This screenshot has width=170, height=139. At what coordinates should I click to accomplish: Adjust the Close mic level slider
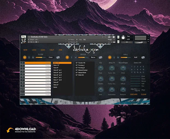point(41,57)
